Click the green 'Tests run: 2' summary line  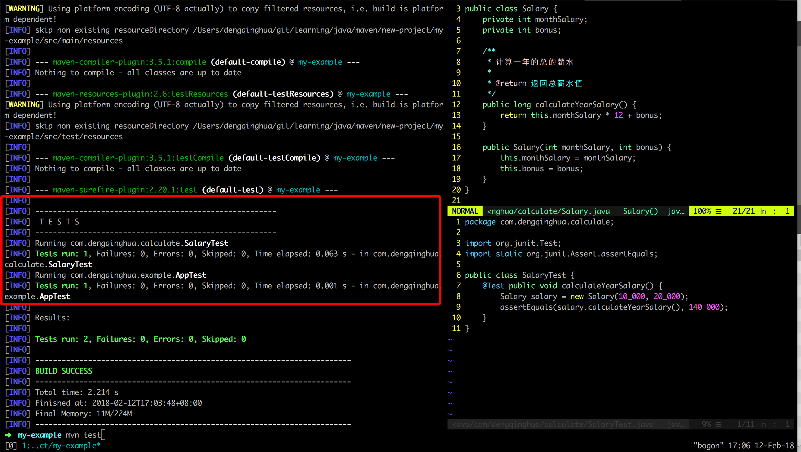pyautogui.click(x=140, y=339)
